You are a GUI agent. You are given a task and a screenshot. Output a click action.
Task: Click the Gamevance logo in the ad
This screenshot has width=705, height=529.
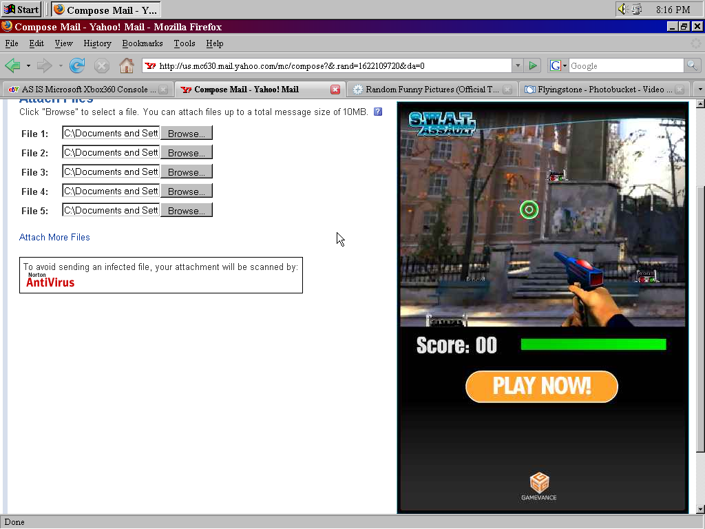click(539, 486)
